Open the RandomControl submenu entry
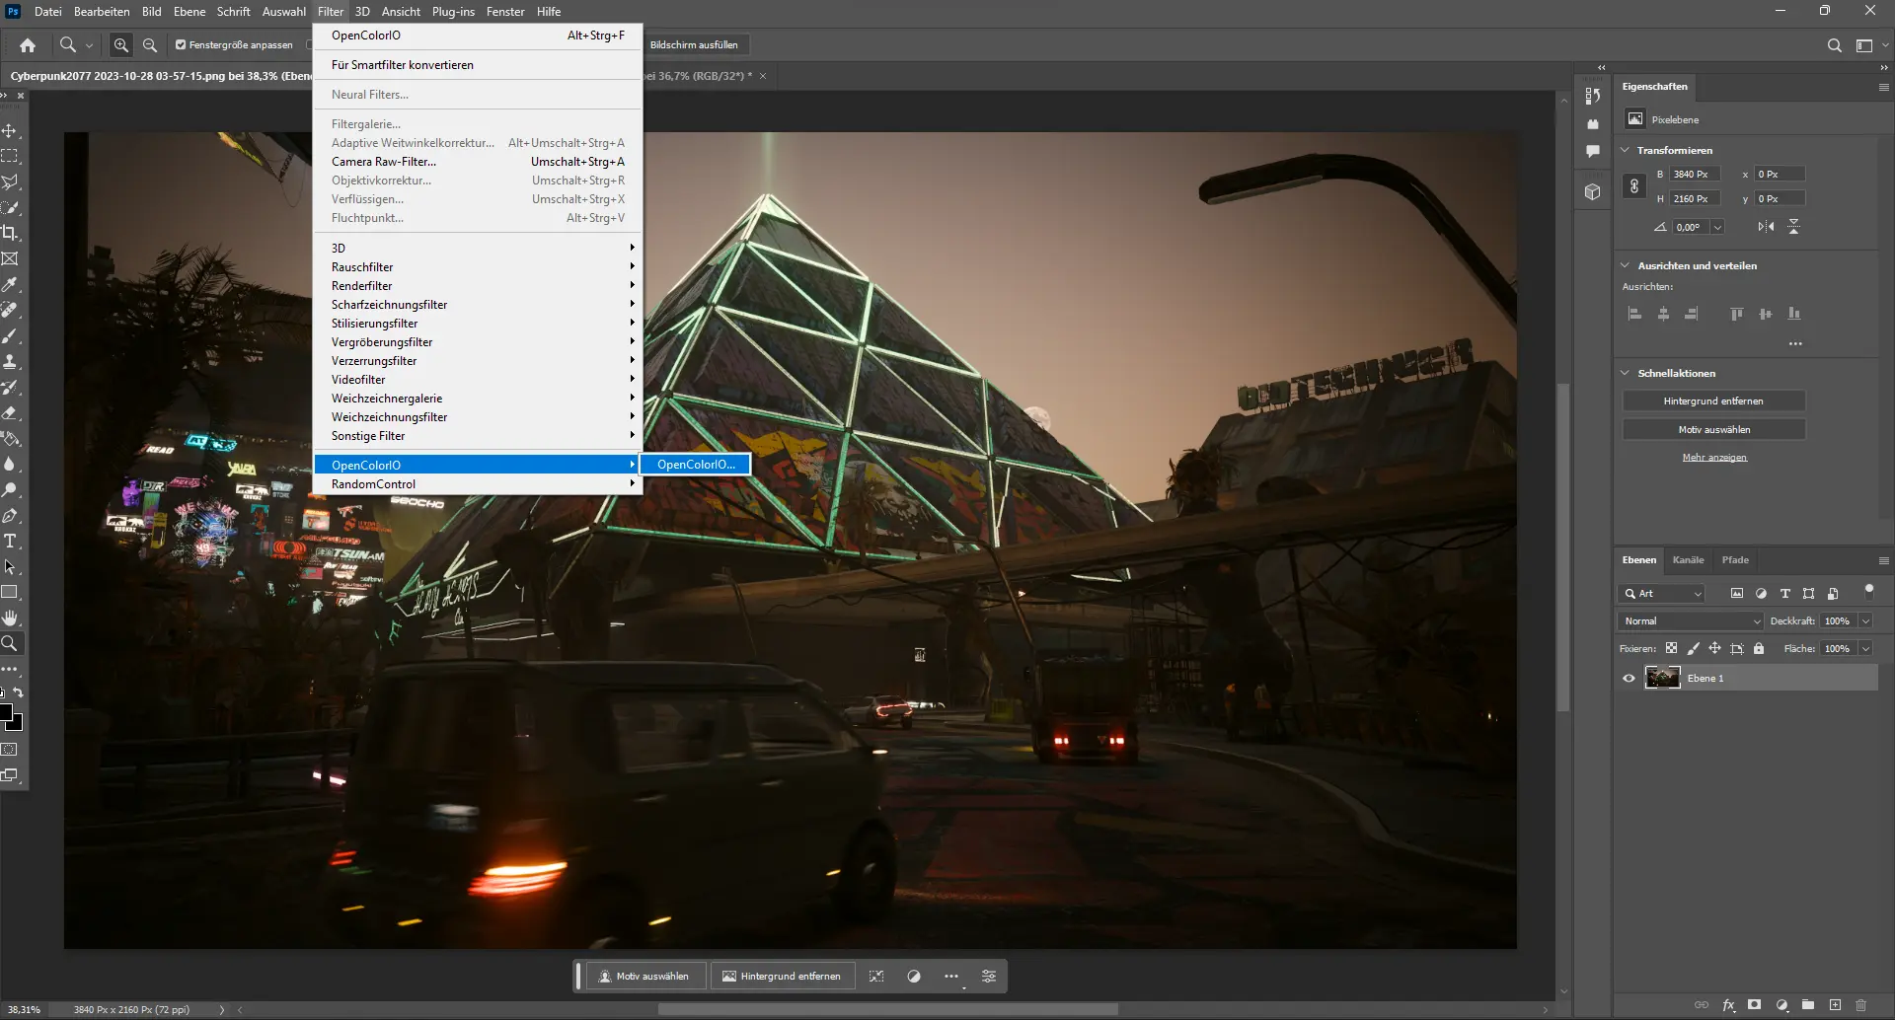 tap(479, 484)
